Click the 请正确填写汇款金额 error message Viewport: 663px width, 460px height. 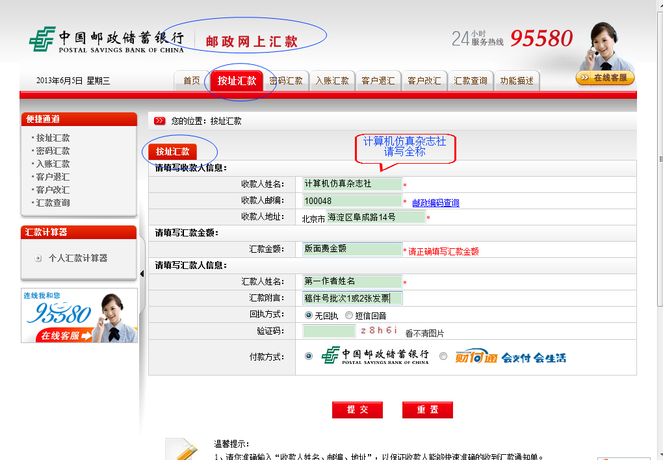tap(443, 251)
